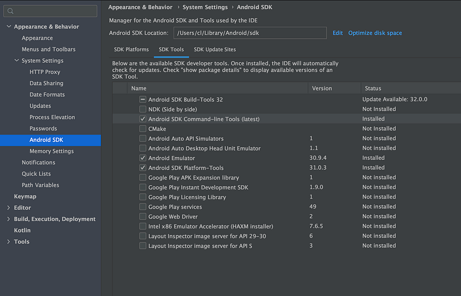The height and width of the screenshot is (296, 461).
Task: Switch to the SDK Update Sites tab
Action: pyautogui.click(x=215, y=50)
